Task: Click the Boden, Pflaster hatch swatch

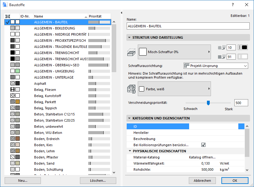Action: pos(13,157)
